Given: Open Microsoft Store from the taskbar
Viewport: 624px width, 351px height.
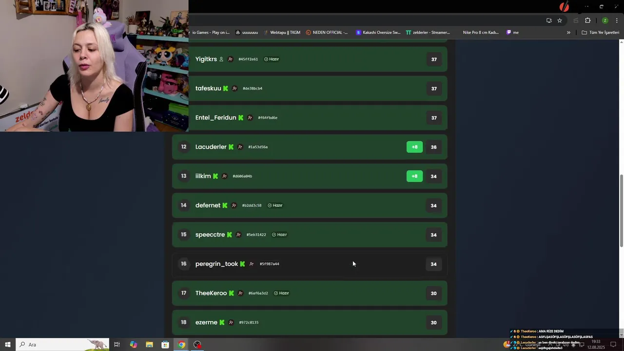Looking at the screenshot, I should [x=165, y=345].
